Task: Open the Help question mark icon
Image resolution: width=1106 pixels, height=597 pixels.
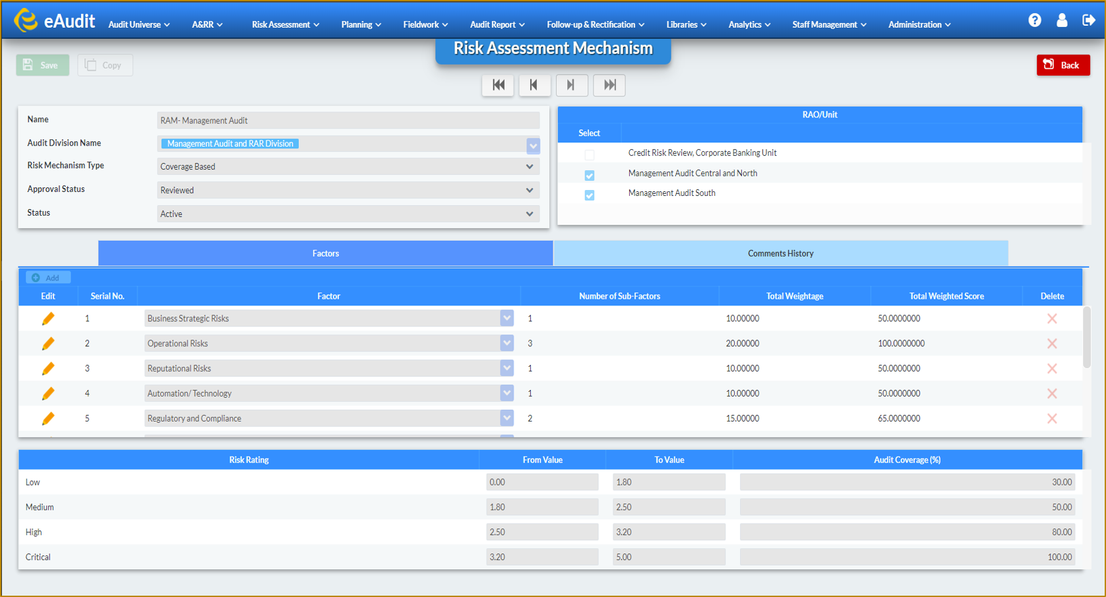Action: 1034,20
